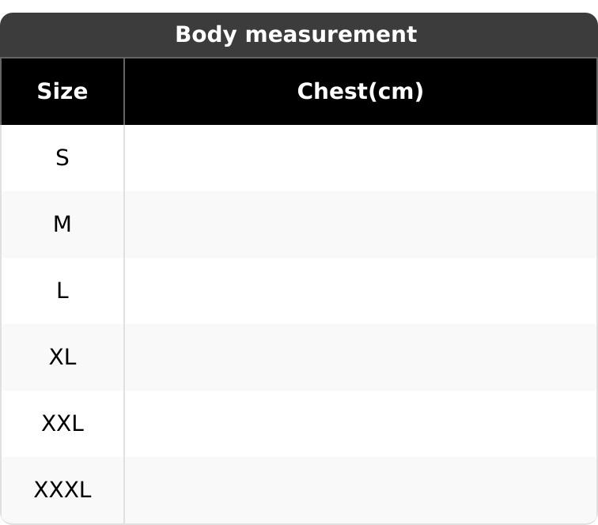Click the Chest(cm) column header
Screen dimensions: 598x525
[360, 92]
